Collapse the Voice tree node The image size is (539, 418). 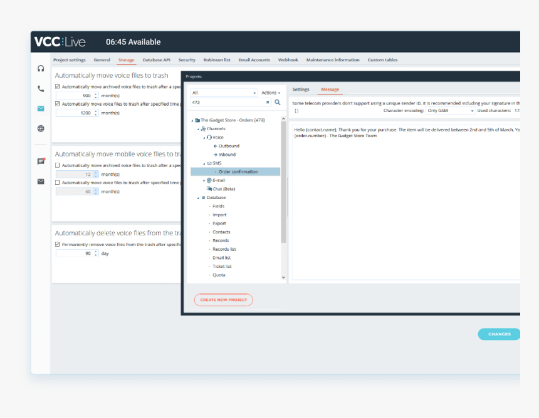point(204,138)
